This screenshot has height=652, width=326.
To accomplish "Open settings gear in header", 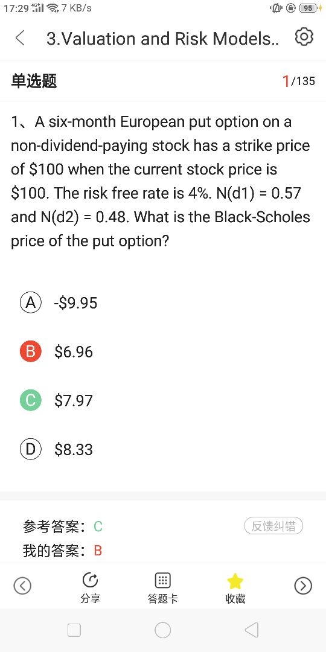I will [304, 37].
